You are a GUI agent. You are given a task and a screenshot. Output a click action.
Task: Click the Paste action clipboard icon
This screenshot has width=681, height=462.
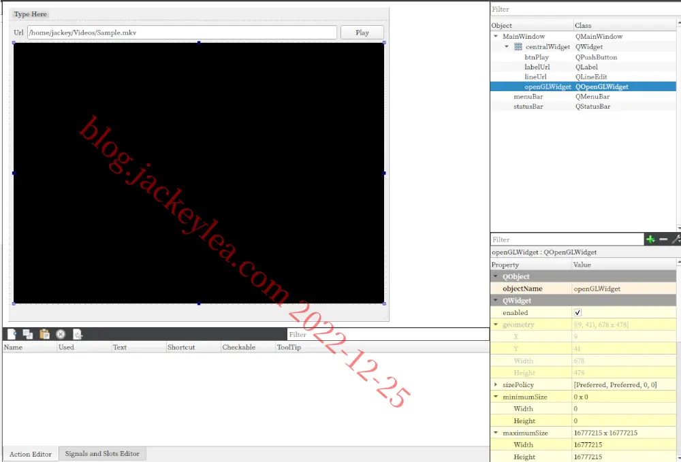coord(44,334)
